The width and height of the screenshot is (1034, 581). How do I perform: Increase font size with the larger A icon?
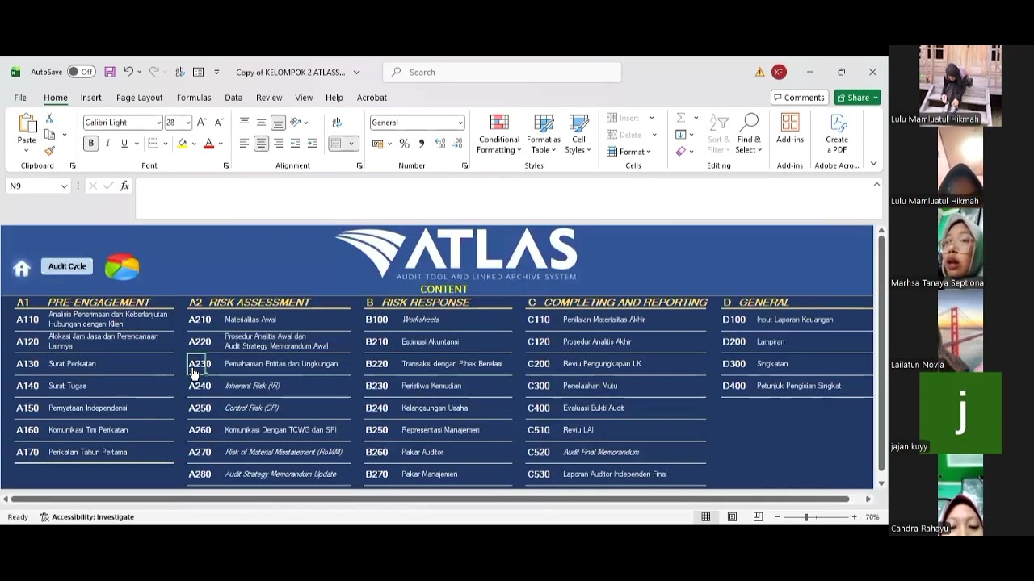(202, 123)
